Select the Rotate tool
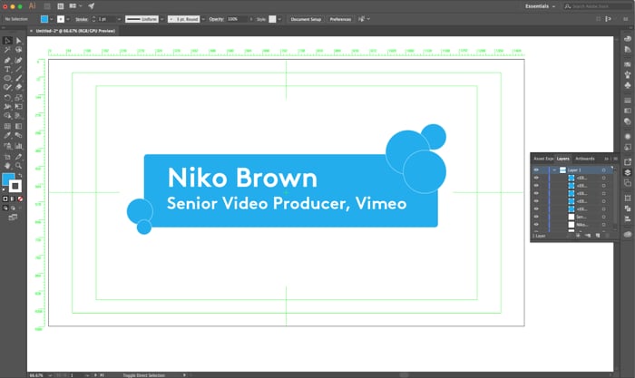The image size is (635, 378). tap(7, 98)
